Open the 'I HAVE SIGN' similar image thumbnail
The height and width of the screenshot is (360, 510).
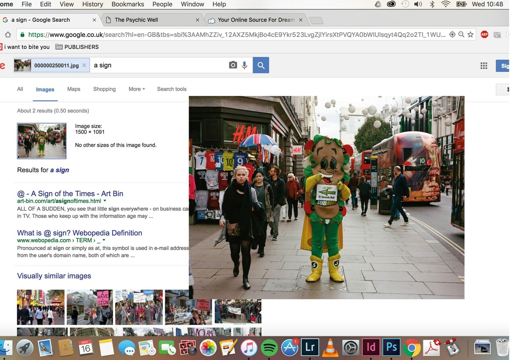(90, 307)
